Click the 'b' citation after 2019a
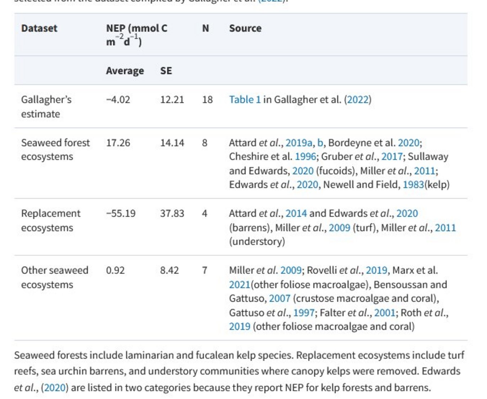Screen dimensions: 487x399 (x=320, y=143)
